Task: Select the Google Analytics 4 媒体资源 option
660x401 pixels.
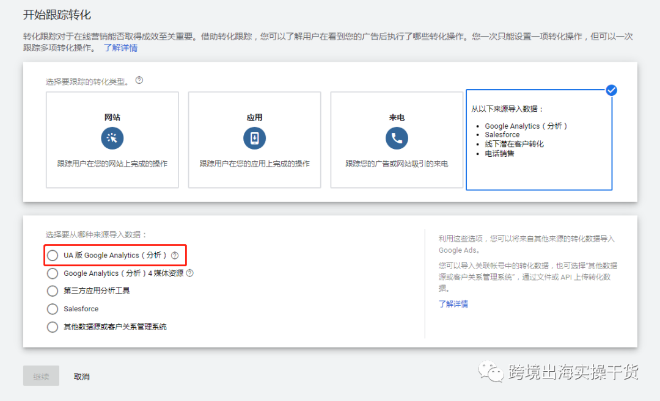Action: pos(53,273)
